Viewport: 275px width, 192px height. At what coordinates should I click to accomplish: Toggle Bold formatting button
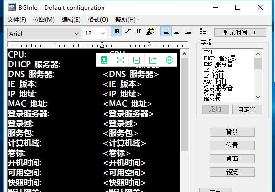[x=117, y=32]
